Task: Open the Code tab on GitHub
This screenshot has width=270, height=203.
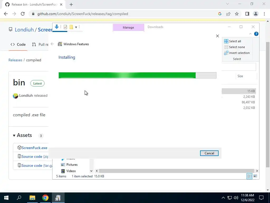Action: coord(18,44)
